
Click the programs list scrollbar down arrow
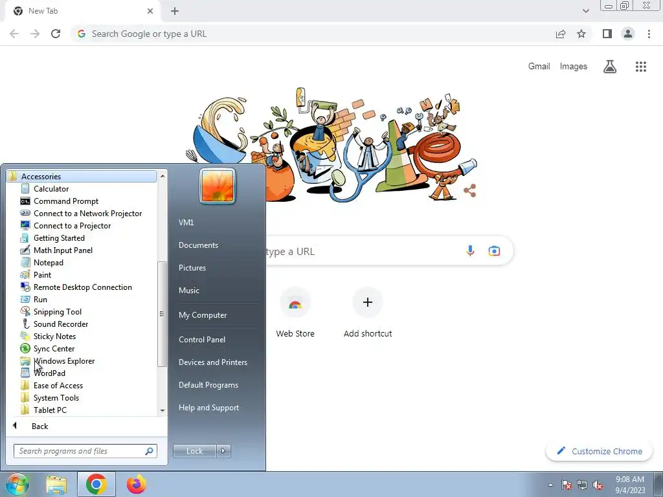coord(163,410)
